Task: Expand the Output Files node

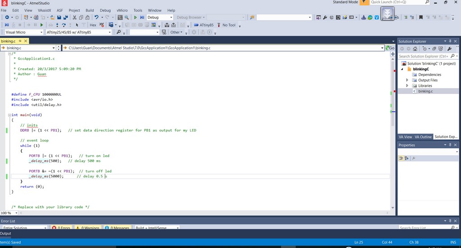Action: click(407, 80)
